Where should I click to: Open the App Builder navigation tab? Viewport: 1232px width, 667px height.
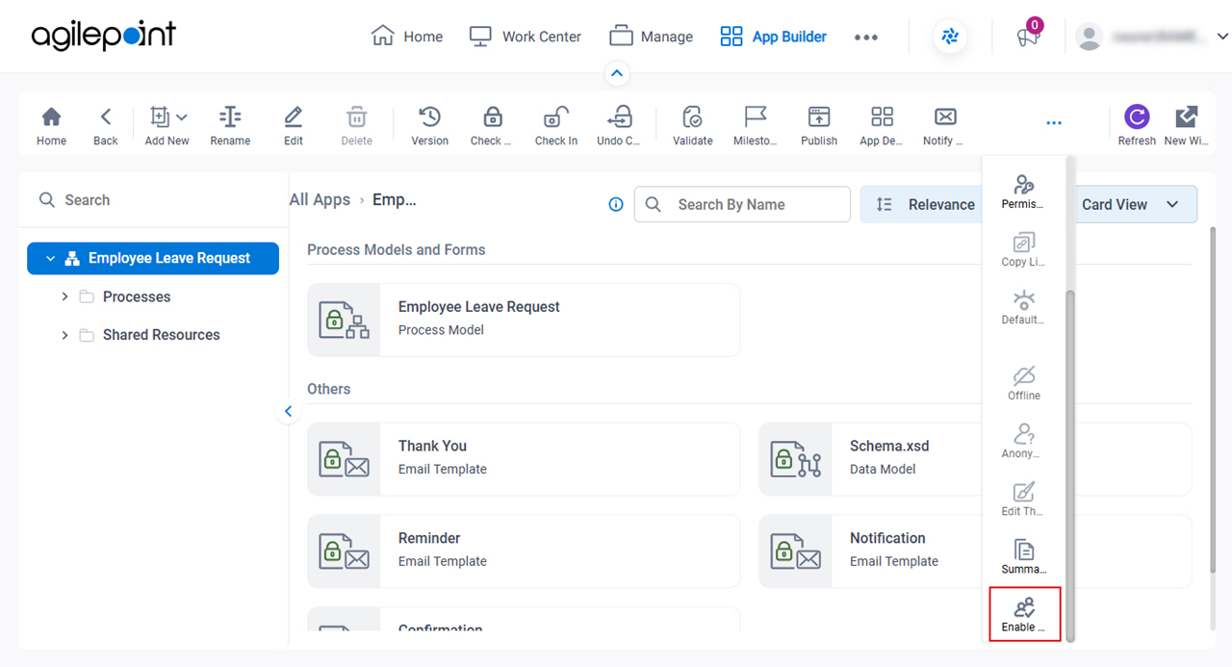[773, 37]
